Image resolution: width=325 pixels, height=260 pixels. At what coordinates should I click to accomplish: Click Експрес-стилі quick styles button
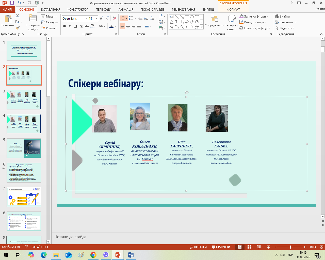[232, 23]
